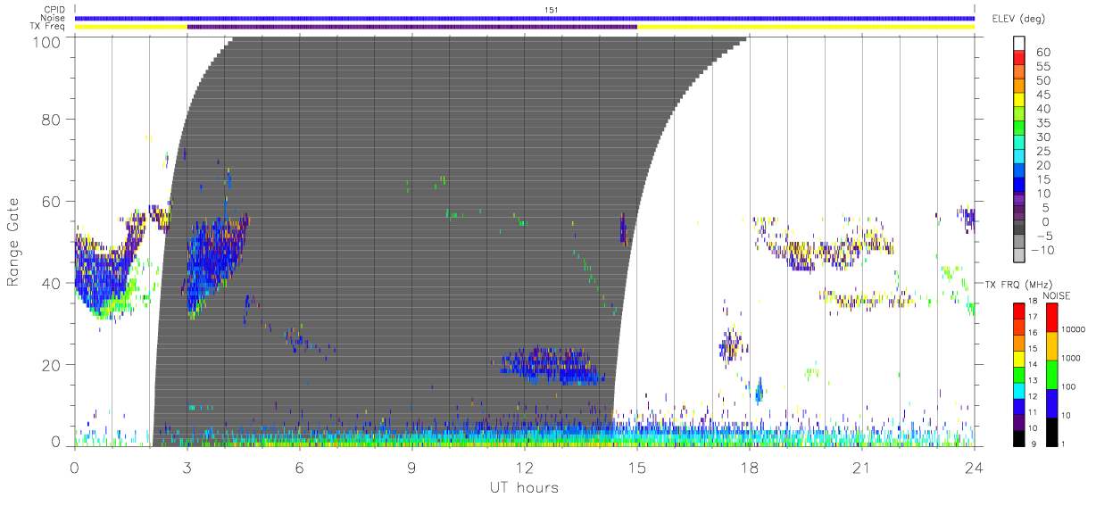Pick the blue ELEV swatch between 15 and 20
1096x506 pixels.
(x=1019, y=172)
